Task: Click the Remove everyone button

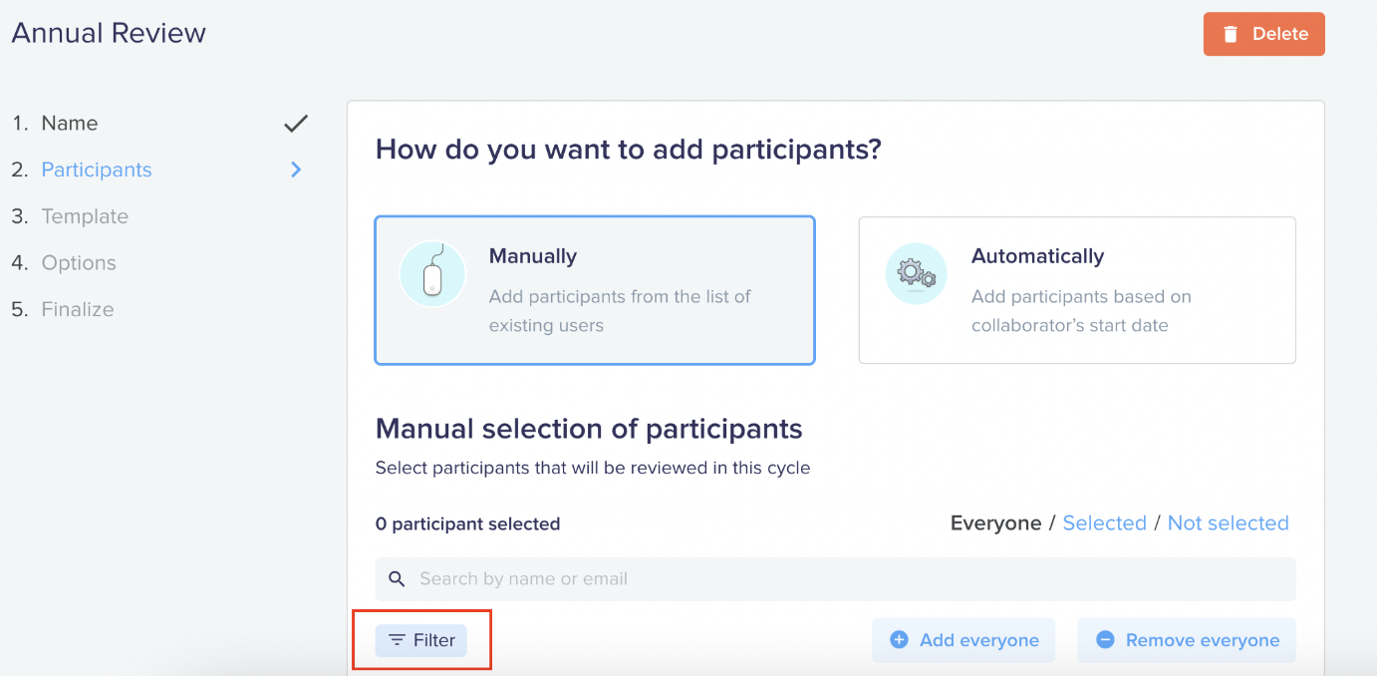Action: (x=1187, y=640)
